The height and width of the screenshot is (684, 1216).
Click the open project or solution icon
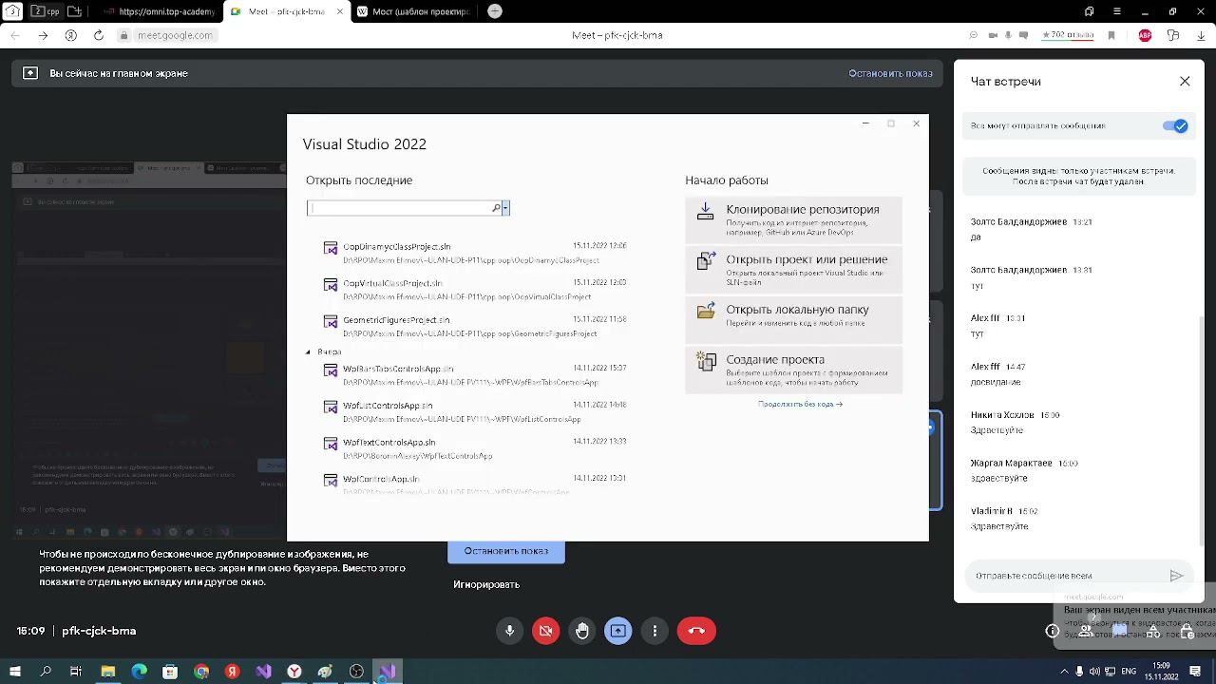click(x=705, y=260)
